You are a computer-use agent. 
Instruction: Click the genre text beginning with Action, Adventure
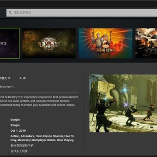coord(42,138)
